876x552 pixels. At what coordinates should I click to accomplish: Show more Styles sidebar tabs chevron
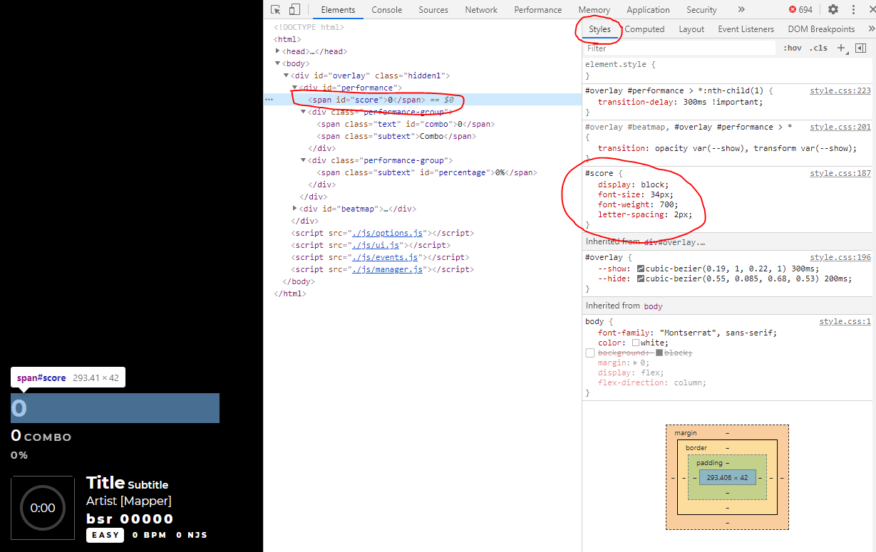coord(871,29)
